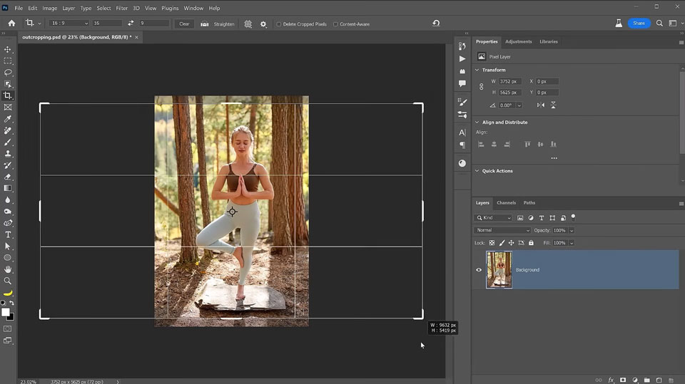
Task: Open the crop tool preset picker arrow
Action: point(39,24)
